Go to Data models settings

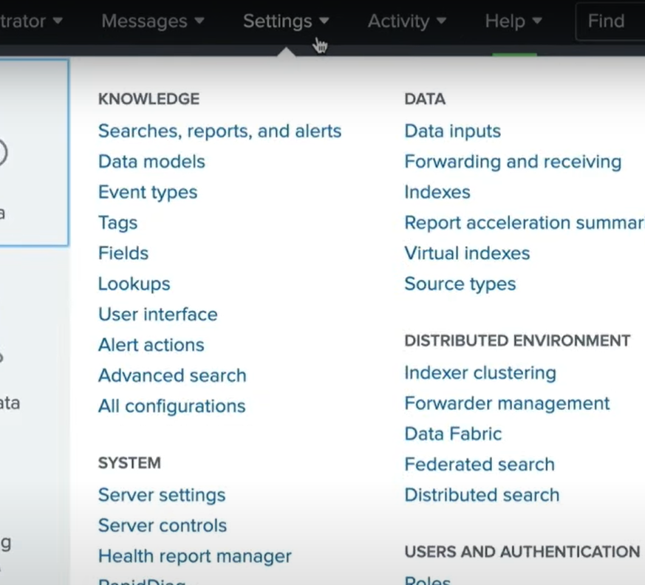click(151, 162)
